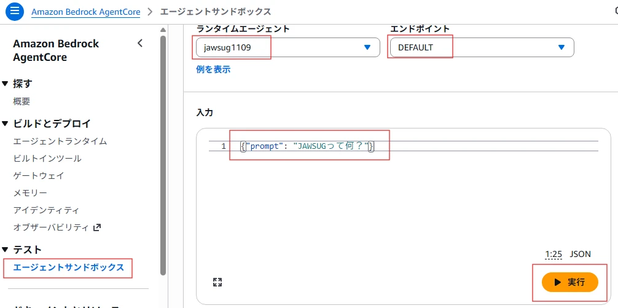This screenshot has height=308, width=618.
Task: Open the hamburger navigation menu
Action: 16,12
